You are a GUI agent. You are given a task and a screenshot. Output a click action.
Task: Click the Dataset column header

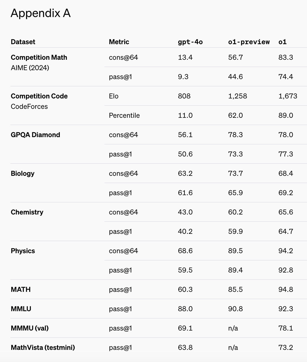(x=23, y=42)
